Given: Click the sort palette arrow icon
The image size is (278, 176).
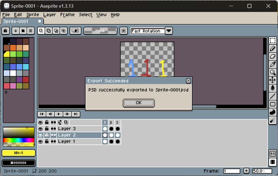Looking at the screenshot, I should pos(15,31).
